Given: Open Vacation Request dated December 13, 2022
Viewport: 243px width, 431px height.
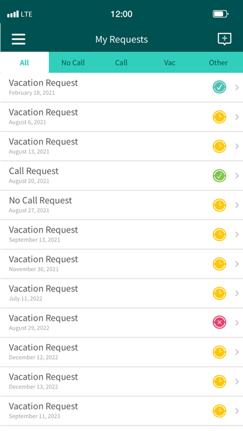Looking at the screenshot, I should (x=122, y=381).
